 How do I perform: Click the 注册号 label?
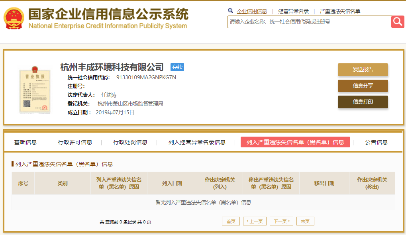pos(76,86)
